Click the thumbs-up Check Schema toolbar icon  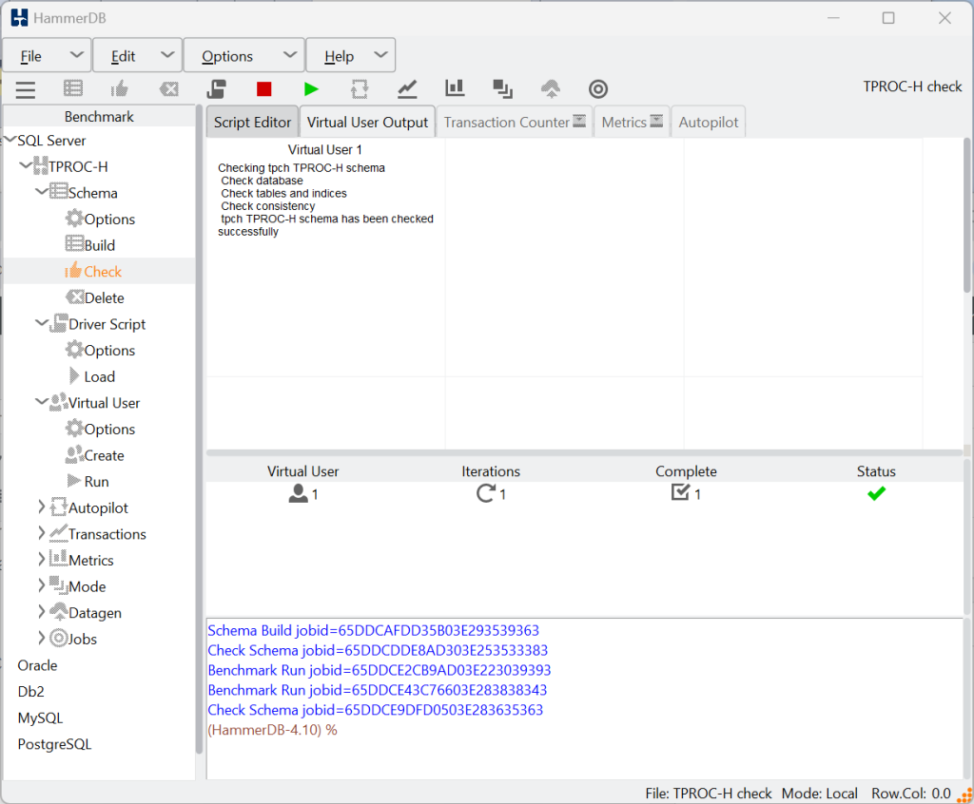[119, 88]
